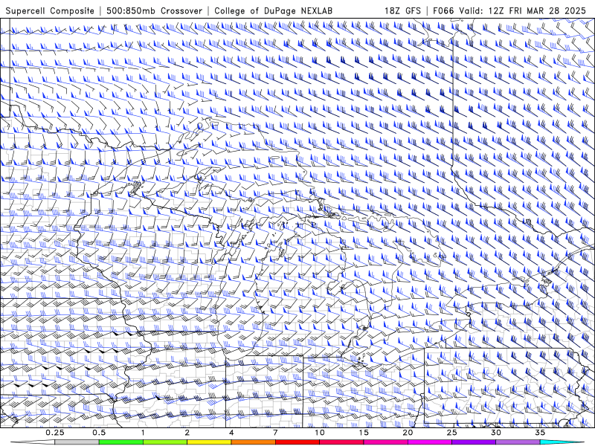
Task: Click the legend value 2
Action: [187, 433]
